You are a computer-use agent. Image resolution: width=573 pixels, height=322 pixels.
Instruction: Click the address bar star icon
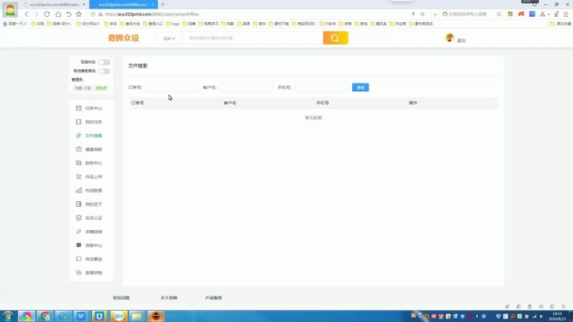(422, 14)
